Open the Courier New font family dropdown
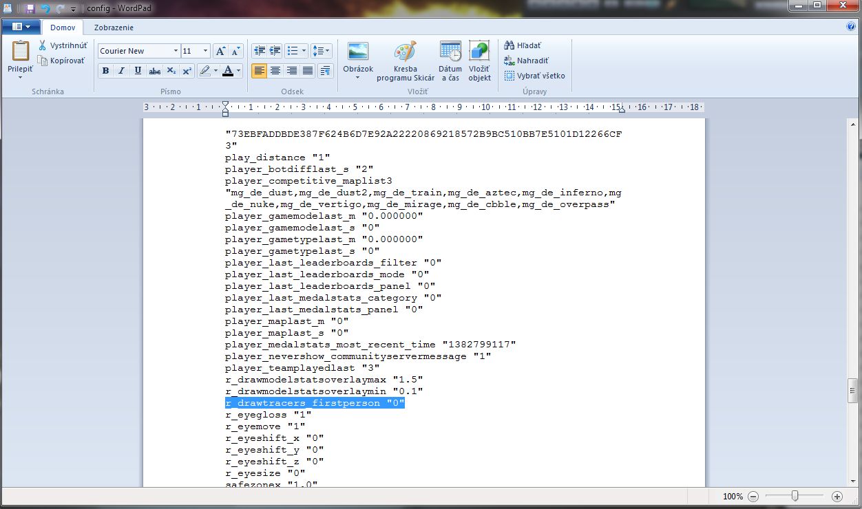The width and height of the screenshot is (862, 509). click(x=174, y=51)
